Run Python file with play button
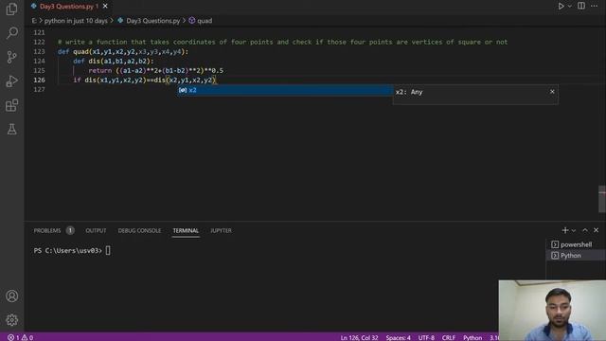 (561, 7)
